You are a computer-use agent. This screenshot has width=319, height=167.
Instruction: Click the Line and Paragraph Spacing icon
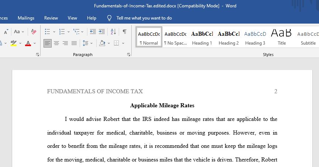86,43
